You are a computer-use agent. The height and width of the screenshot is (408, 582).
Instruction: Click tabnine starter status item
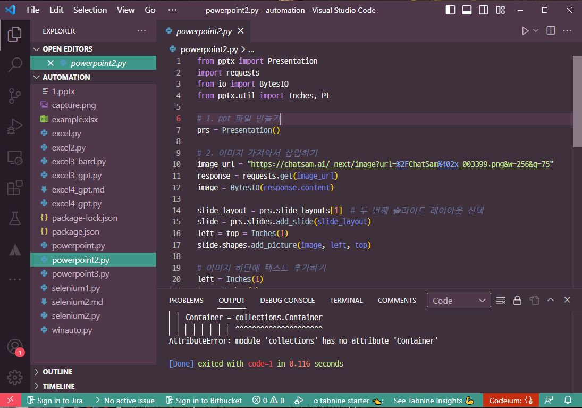pos(348,401)
